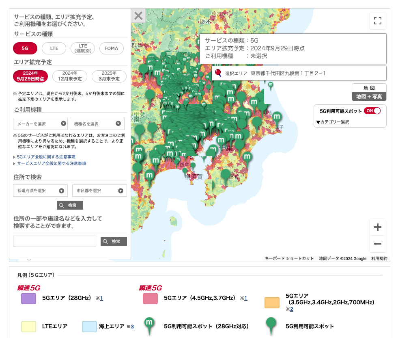Zoom out the map with minus button

tap(378, 244)
